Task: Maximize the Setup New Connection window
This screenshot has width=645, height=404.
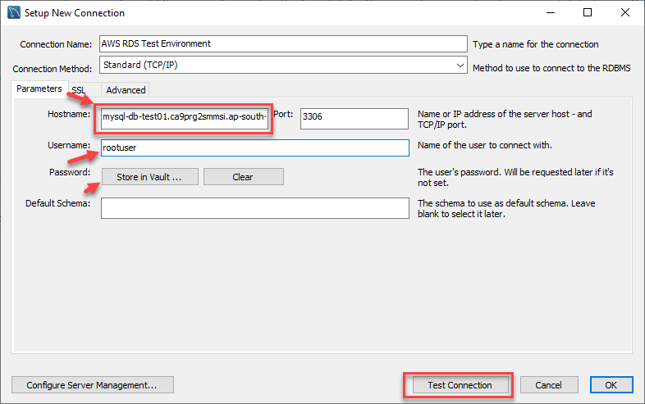Action: [x=588, y=13]
